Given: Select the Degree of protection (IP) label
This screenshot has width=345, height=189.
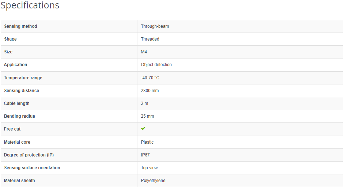Looking at the screenshot, I should [x=29, y=155].
